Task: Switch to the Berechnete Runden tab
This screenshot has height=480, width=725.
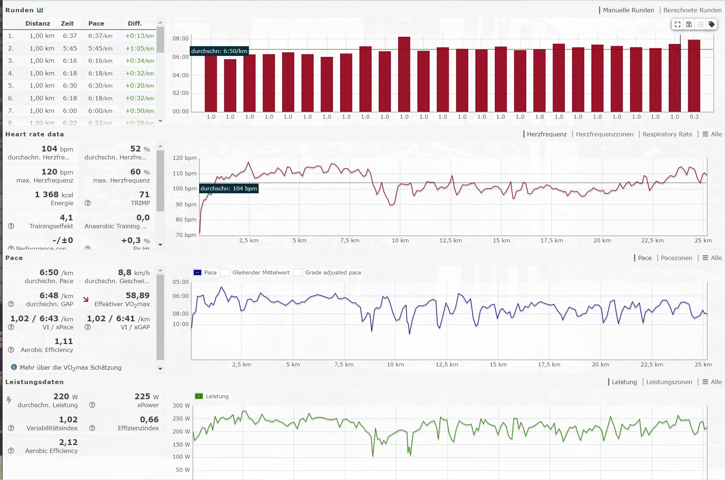Action: pos(692,10)
